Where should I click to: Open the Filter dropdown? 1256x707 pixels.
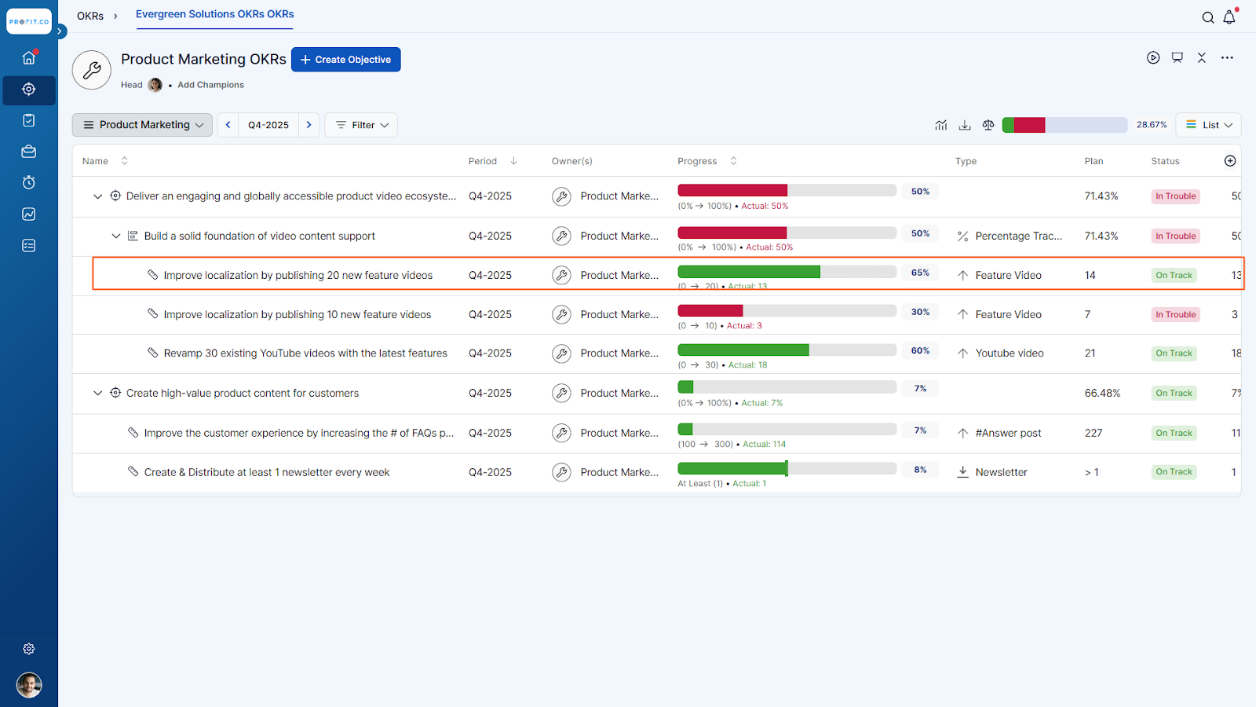tap(361, 125)
